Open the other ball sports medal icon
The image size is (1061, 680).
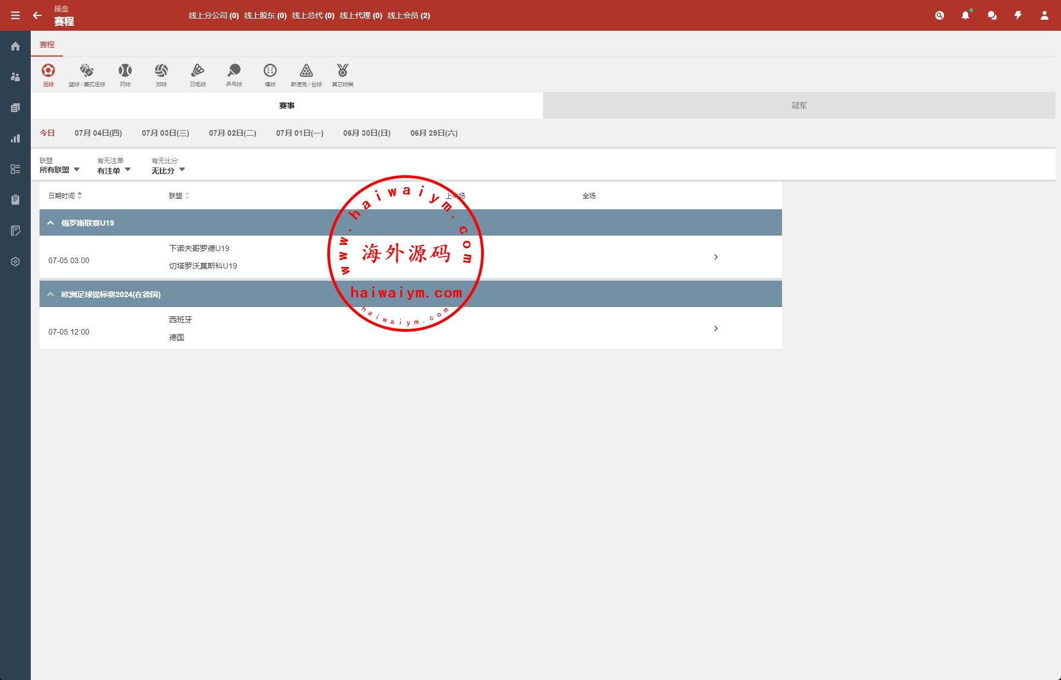(x=343, y=75)
